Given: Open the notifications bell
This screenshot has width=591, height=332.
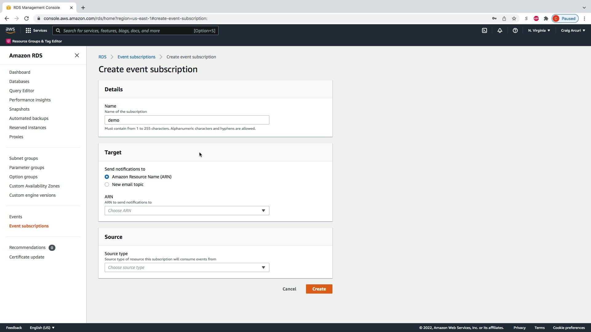Looking at the screenshot, I should pos(500,30).
